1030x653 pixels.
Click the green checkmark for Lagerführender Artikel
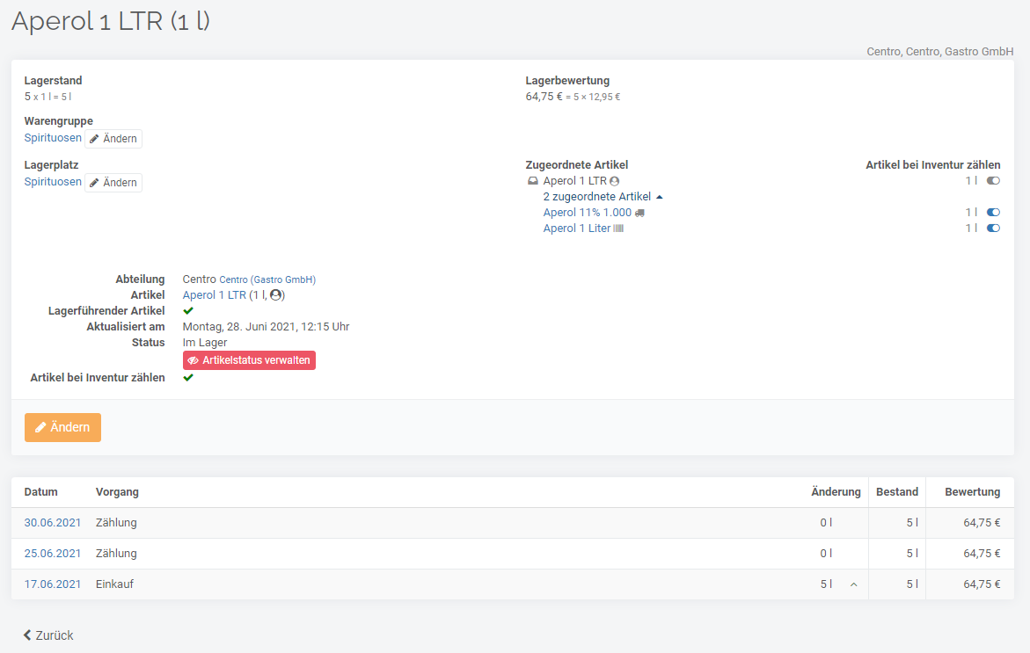coord(188,311)
